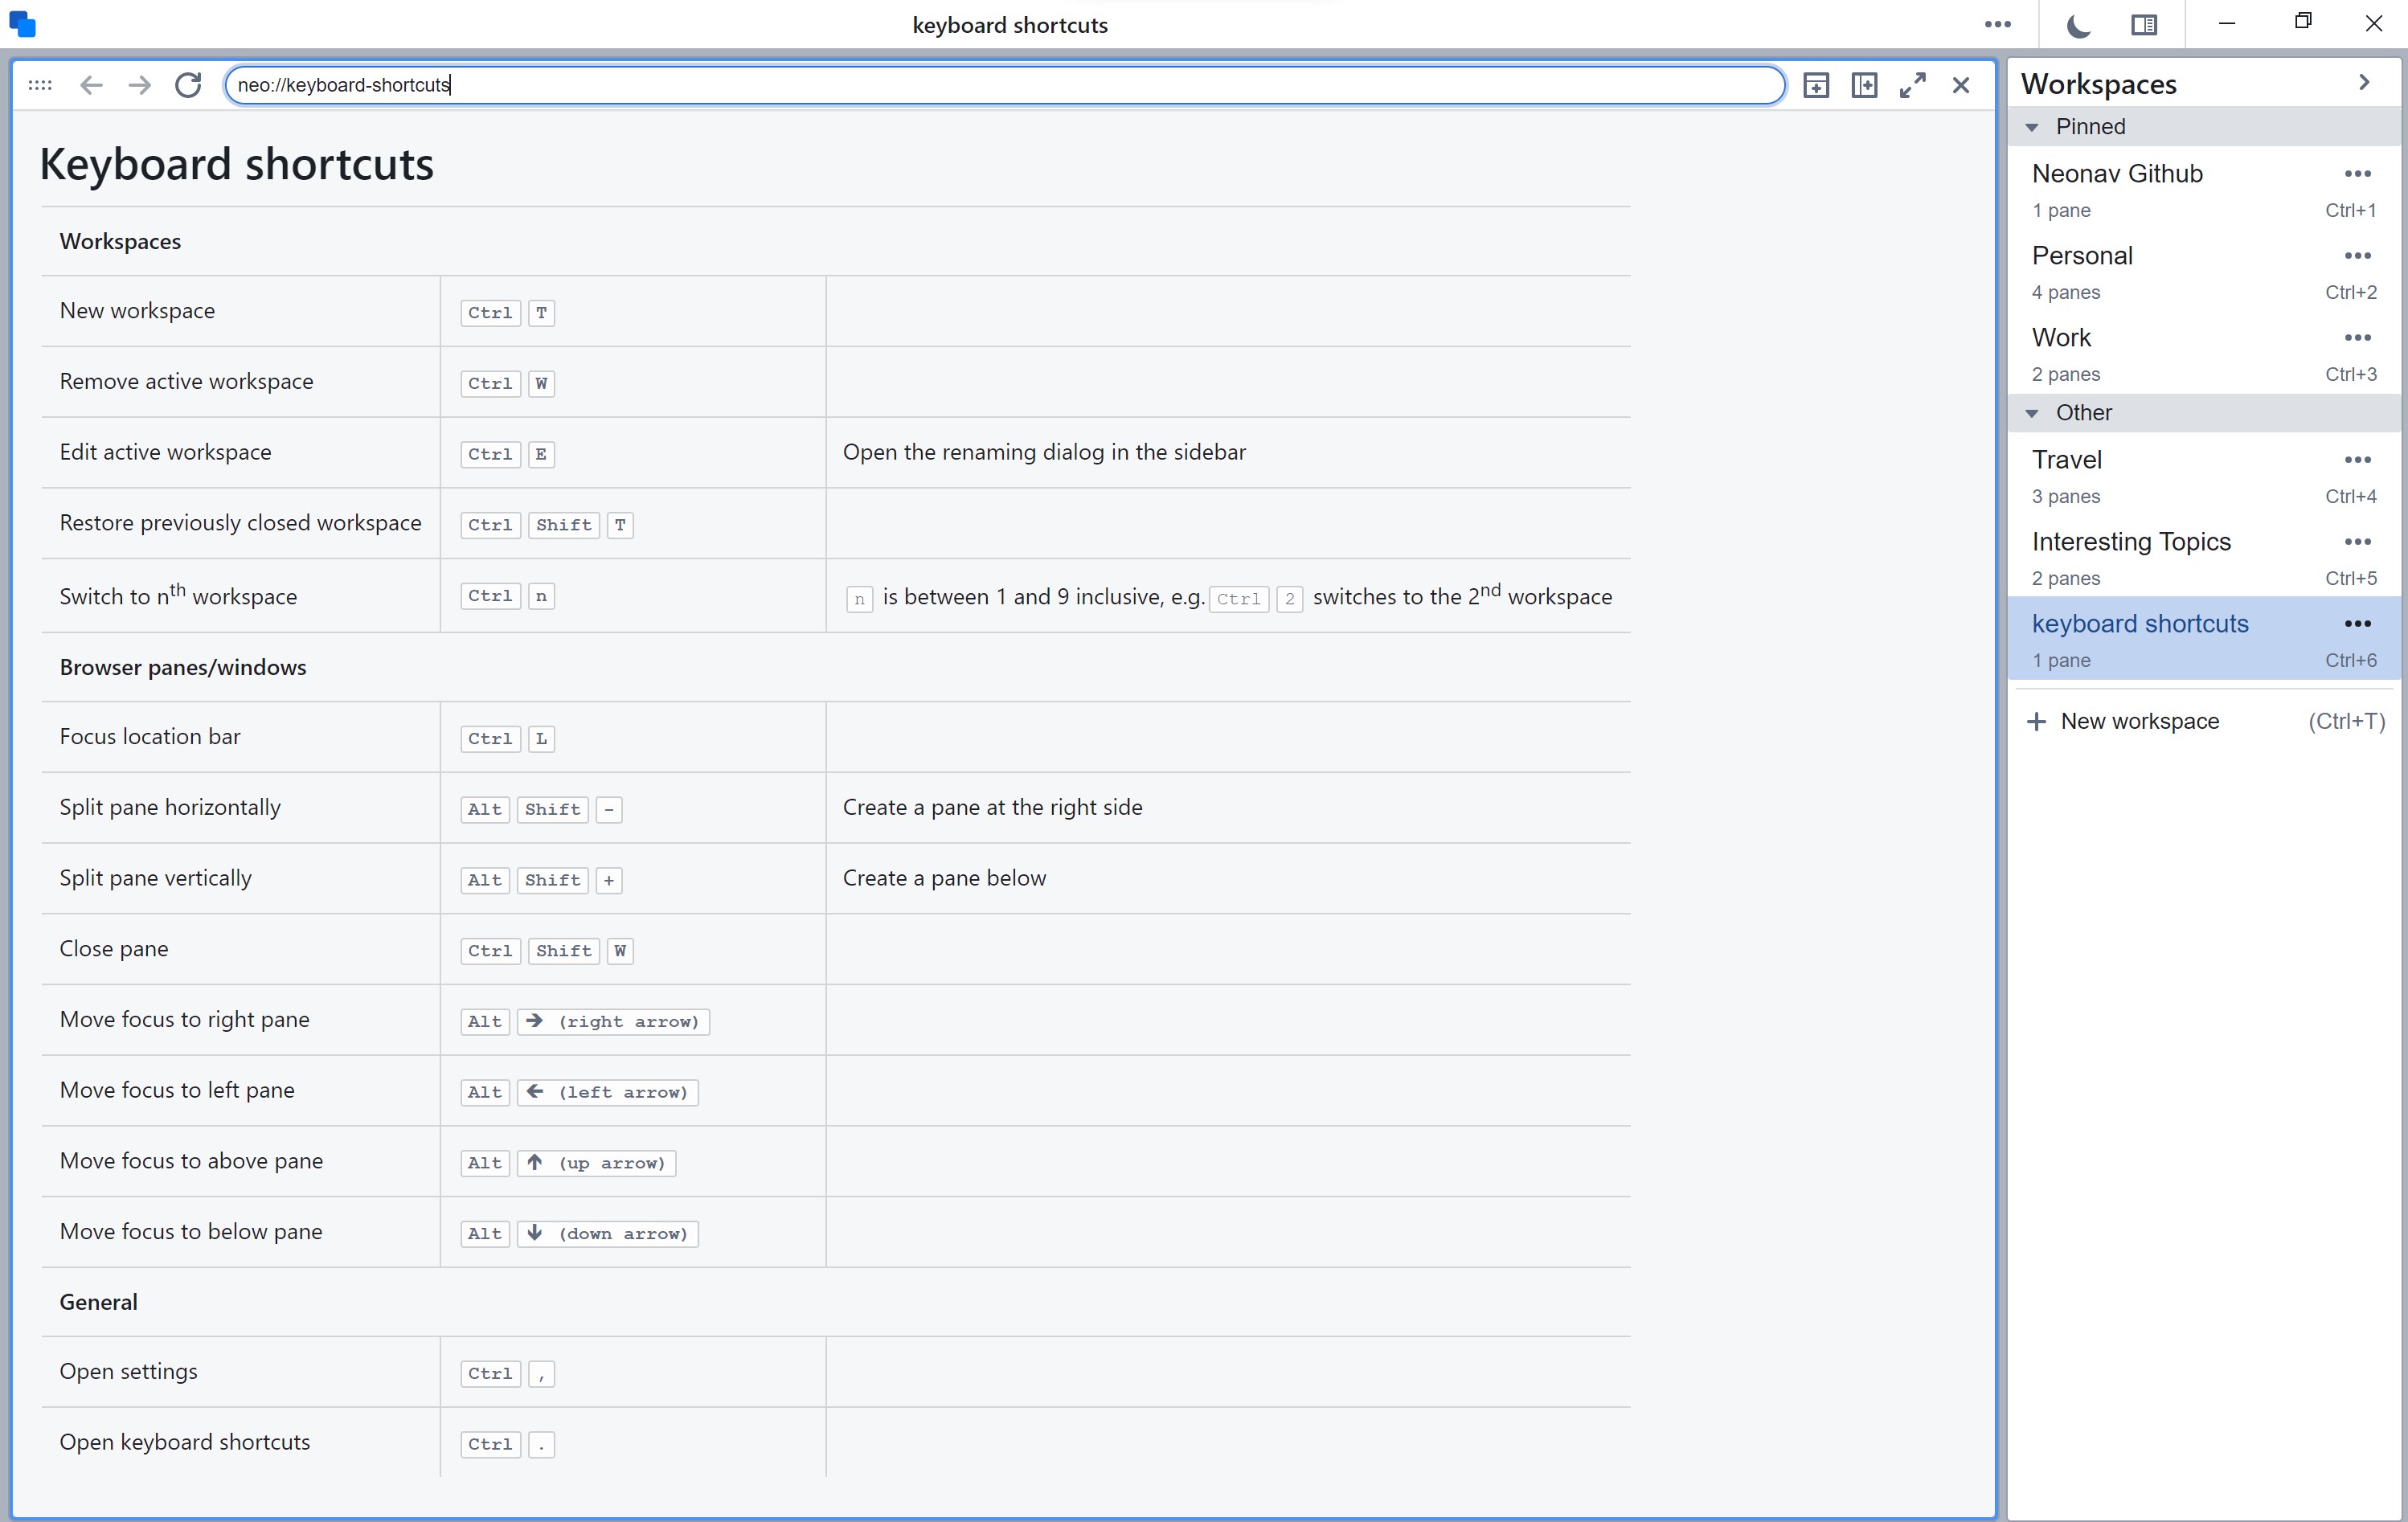Click the forward navigation arrow
Viewport: 2408px width, 1522px height.
[140, 85]
